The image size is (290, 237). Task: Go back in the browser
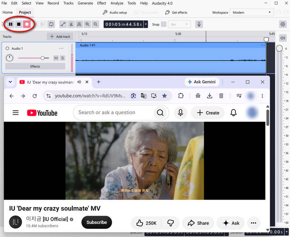point(12,96)
